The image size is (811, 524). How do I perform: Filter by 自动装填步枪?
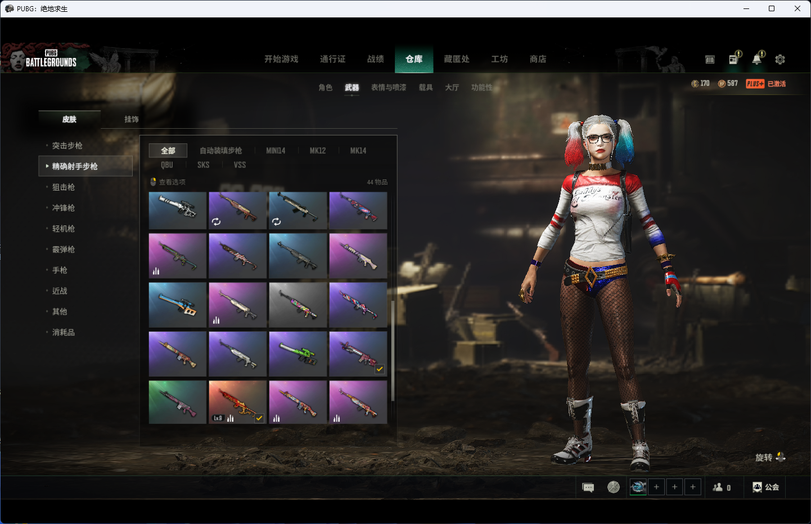tap(220, 151)
